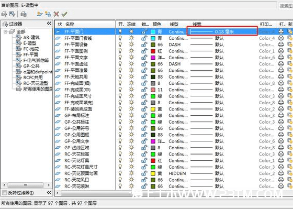Click the 线型 column header
The image size is (293, 209).
174,24
